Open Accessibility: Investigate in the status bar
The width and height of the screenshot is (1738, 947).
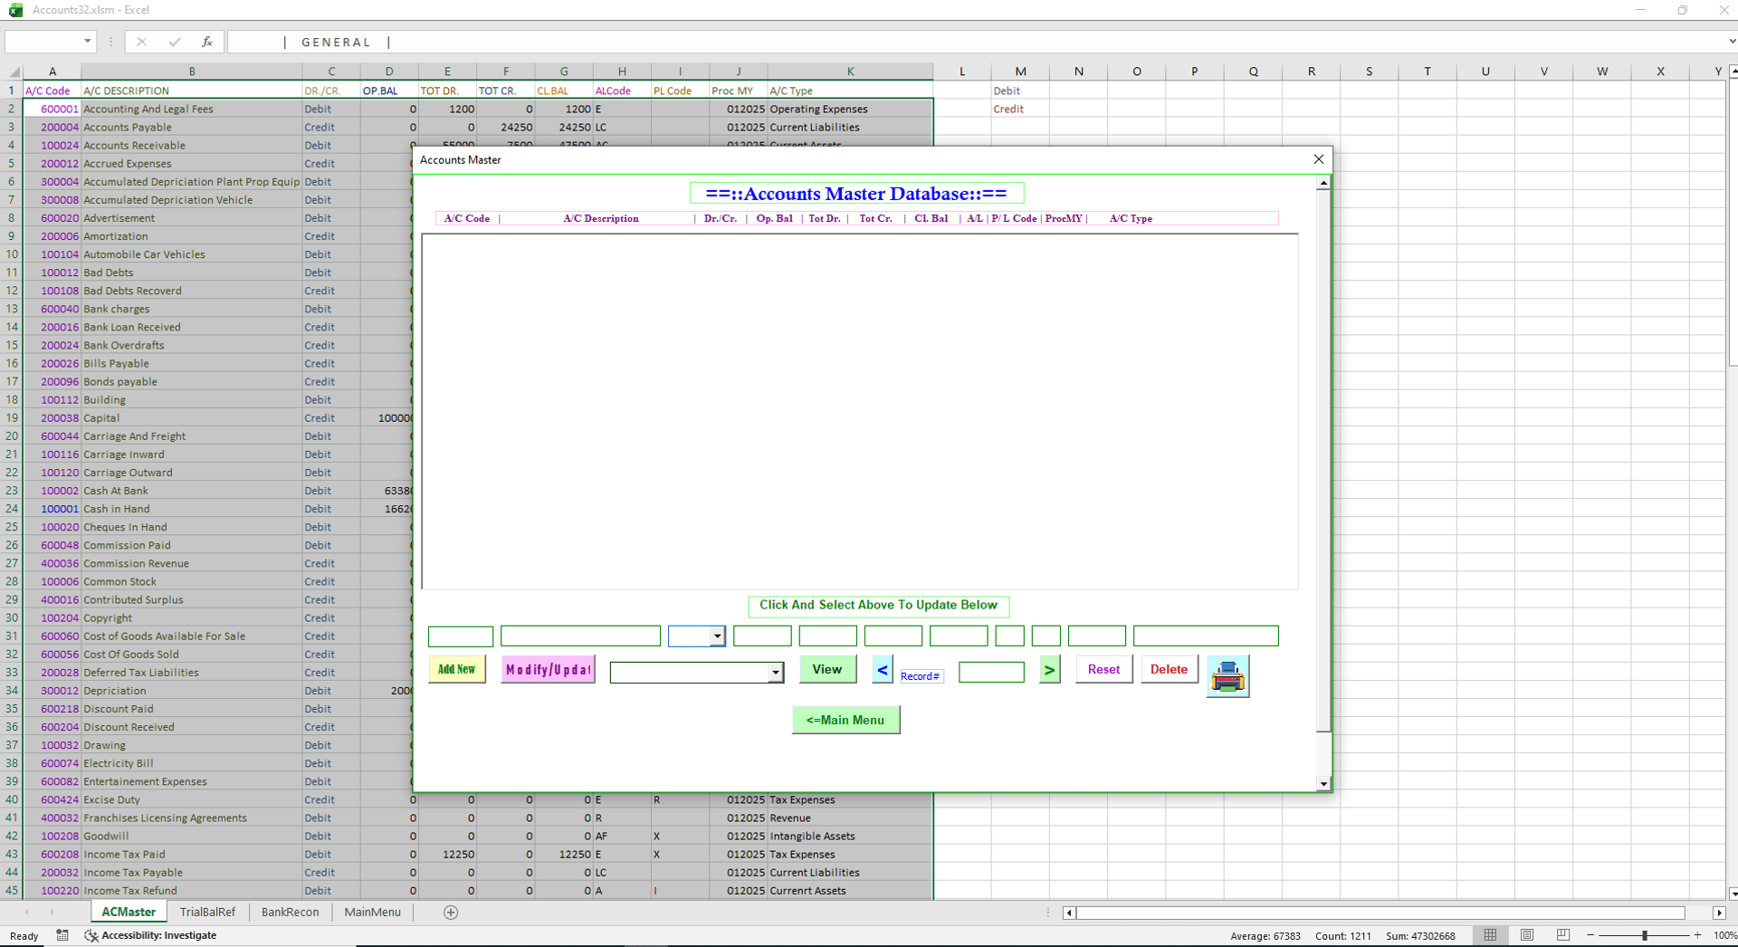[x=150, y=935]
